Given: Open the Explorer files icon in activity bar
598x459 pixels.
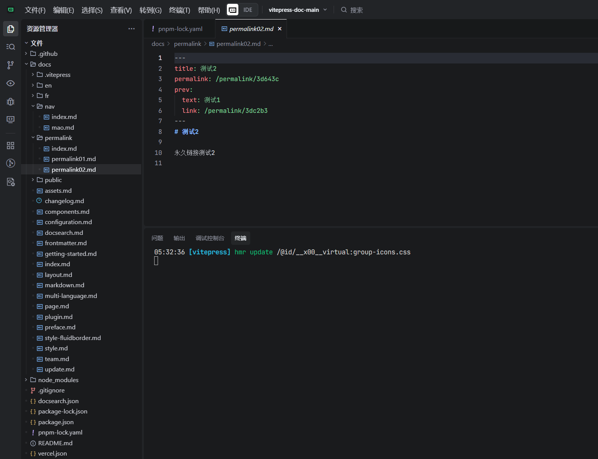Looking at the screenshot, I should tap(11, 29).
